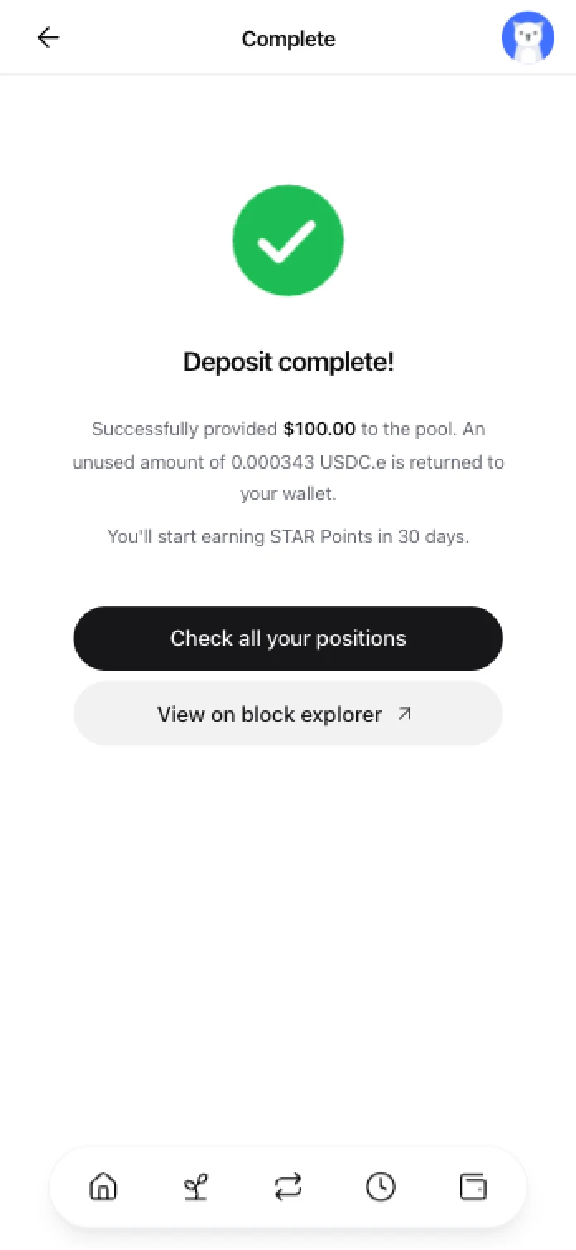The image size is (576, 1250).
Task: Open the Home tab icon
Action: [x=103, y=1187]
